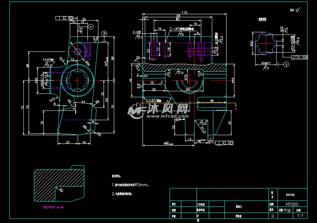The image size is (317, 223).
Task: Click the 1X45° chamfer note on front view
Action: pos(153,100)
